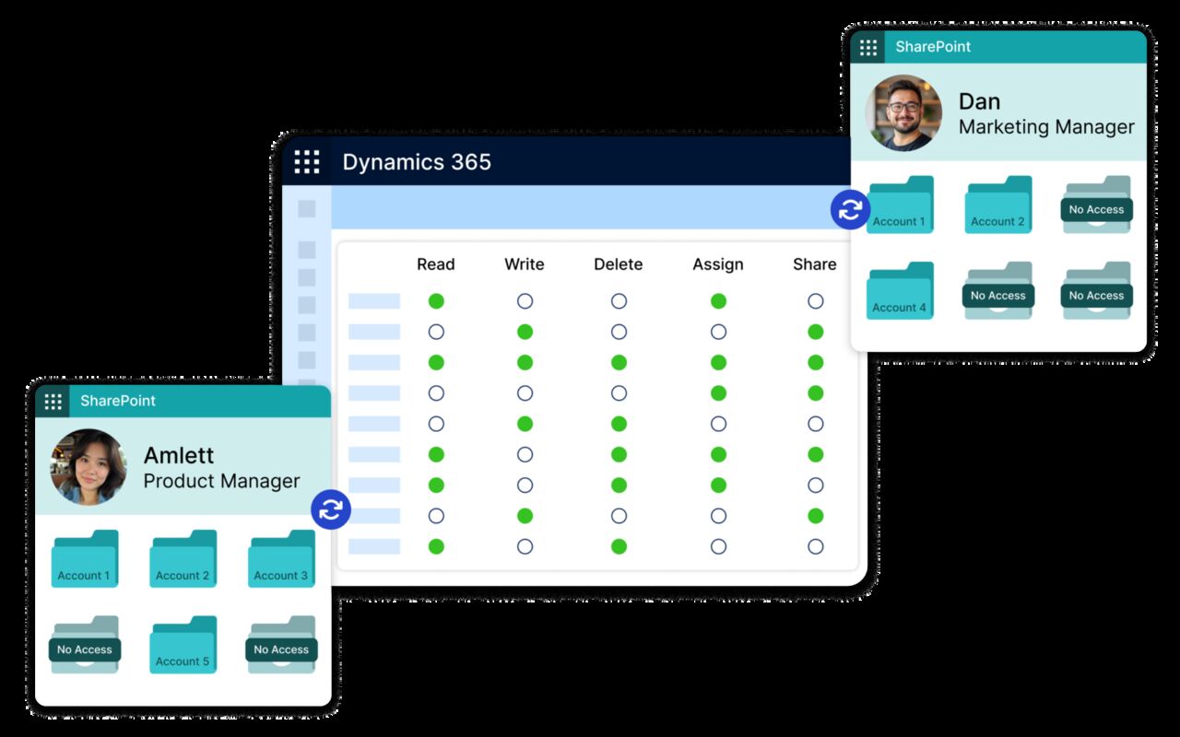Screen dimensions: 1180x737
Task: Open the Dynamics 365 app launcher grid
Action: (x=306, y=162)
